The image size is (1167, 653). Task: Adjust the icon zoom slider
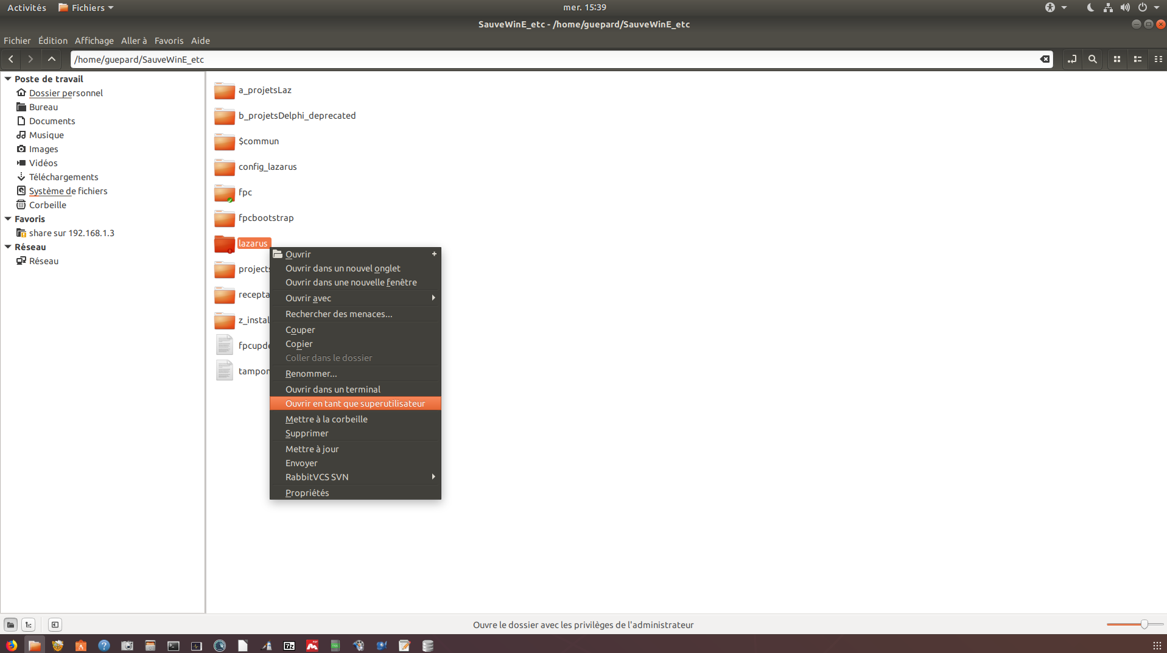pos(1144,624)
